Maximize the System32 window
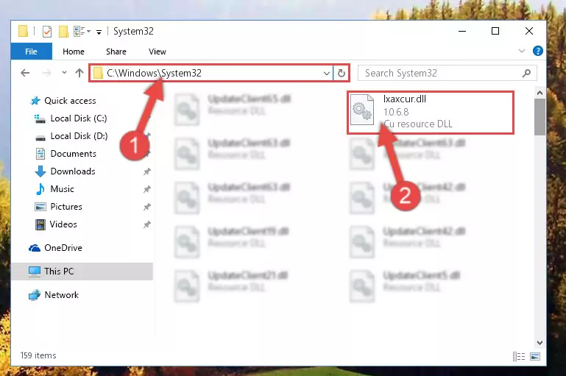The width and height of the screenshot is (566, 376). coord(495,32)
